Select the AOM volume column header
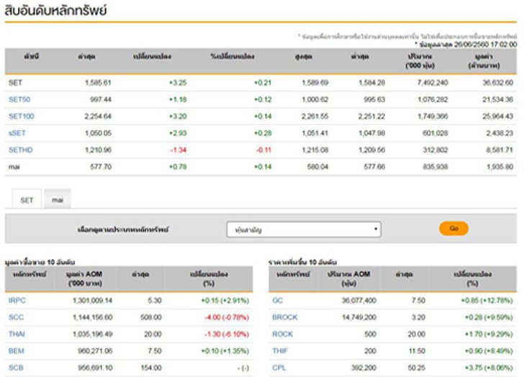This screenshot has height=377, width=524. coord(349,278)
